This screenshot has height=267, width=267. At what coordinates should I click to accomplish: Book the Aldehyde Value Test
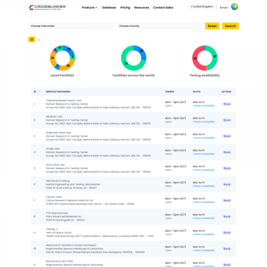point(227,136)
